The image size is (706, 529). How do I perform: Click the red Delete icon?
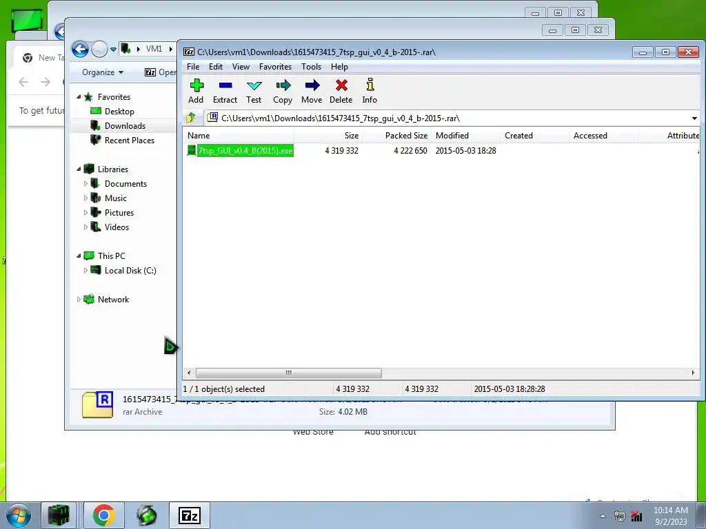click(341, 92)
